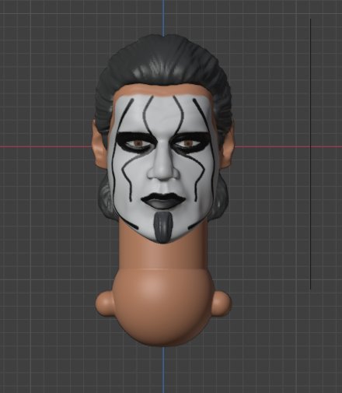Click the black goatee on the chin
This screenshot has height=393, width=342.
click(163, 226)
